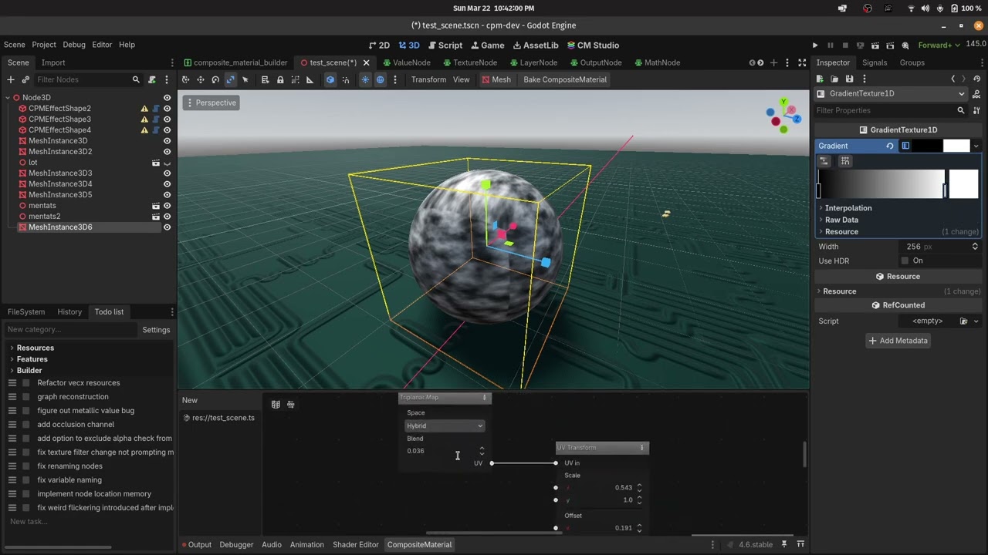Toggle snapping with the magnet icon
988x555 pixels.
(x=345, y=79)
